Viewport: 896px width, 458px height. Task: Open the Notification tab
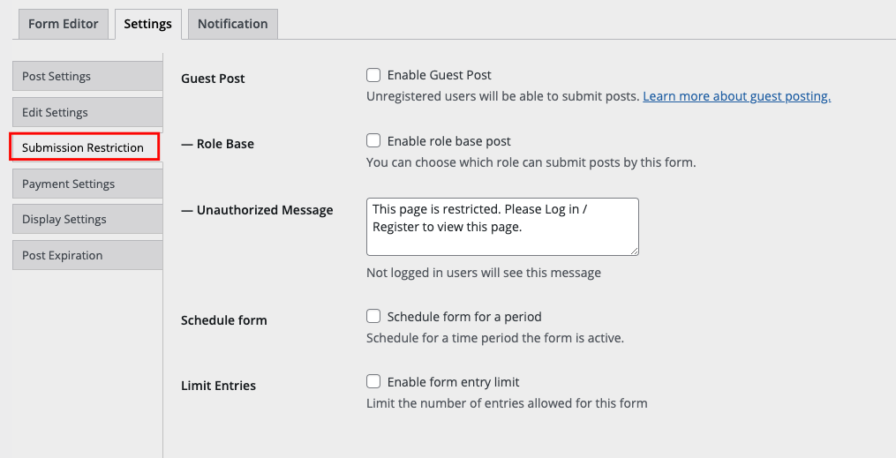tap(232, 24)
